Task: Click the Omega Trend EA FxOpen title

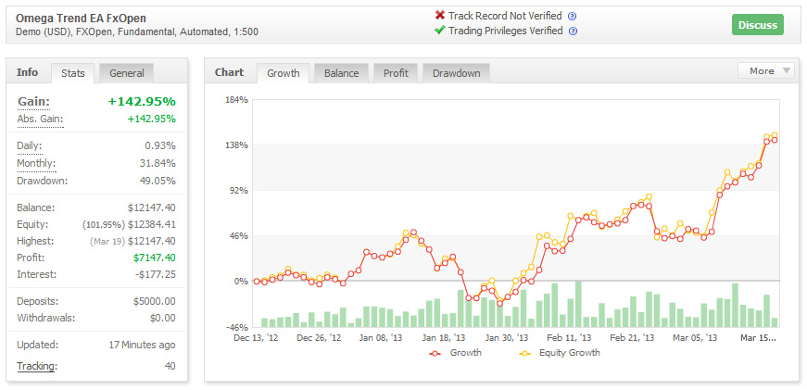Action: [x=81, y=18]
